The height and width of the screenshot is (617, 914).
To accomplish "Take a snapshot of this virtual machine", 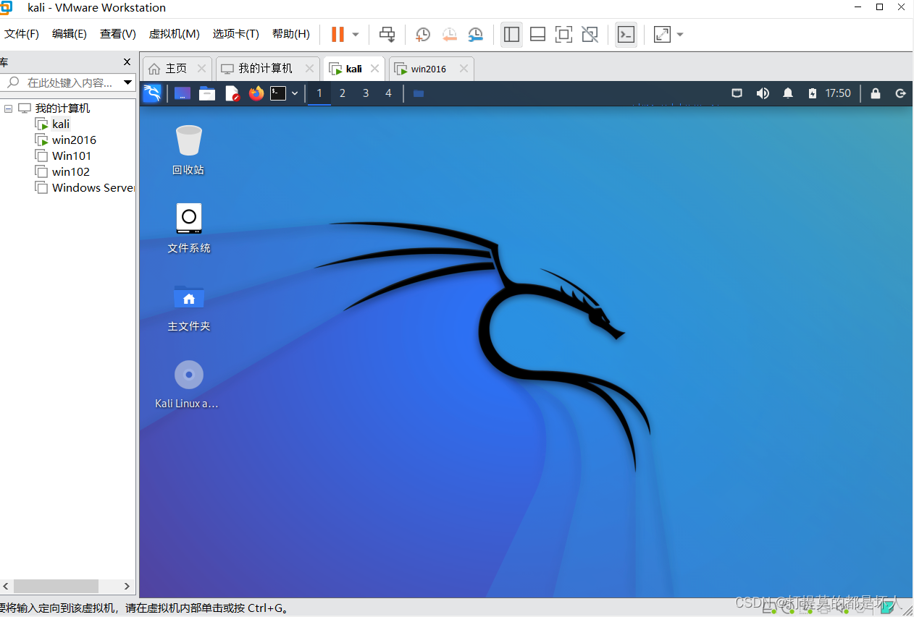I will tap(423, 34).
